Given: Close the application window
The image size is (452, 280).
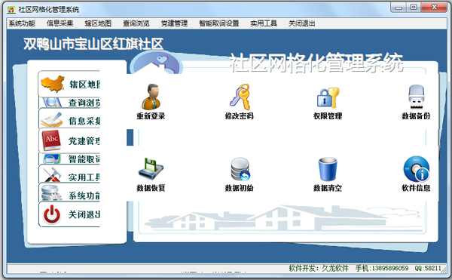Looking at the screenshot, I should (434, 8).
